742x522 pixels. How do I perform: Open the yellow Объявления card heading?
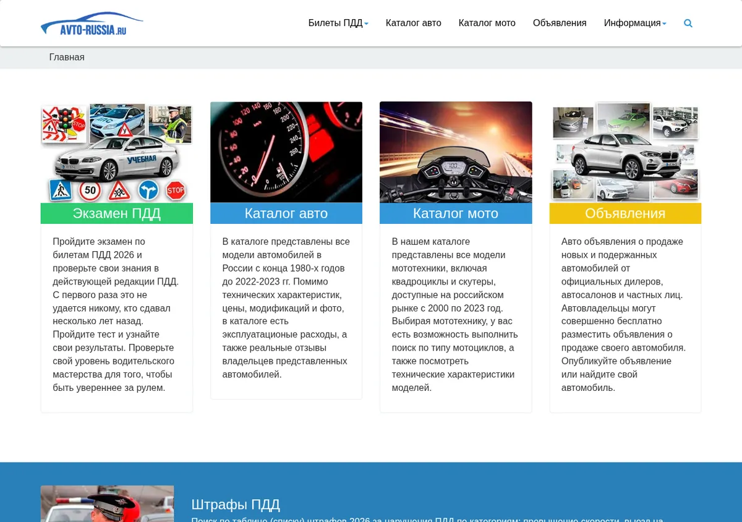(625, 213)
